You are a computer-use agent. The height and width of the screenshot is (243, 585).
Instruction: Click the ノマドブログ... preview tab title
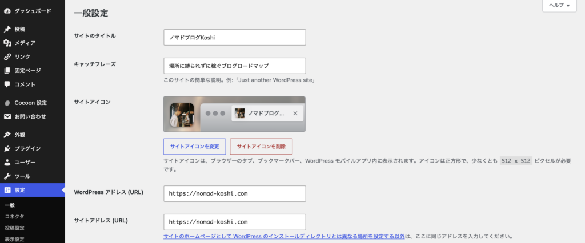(x=266, y=114)
